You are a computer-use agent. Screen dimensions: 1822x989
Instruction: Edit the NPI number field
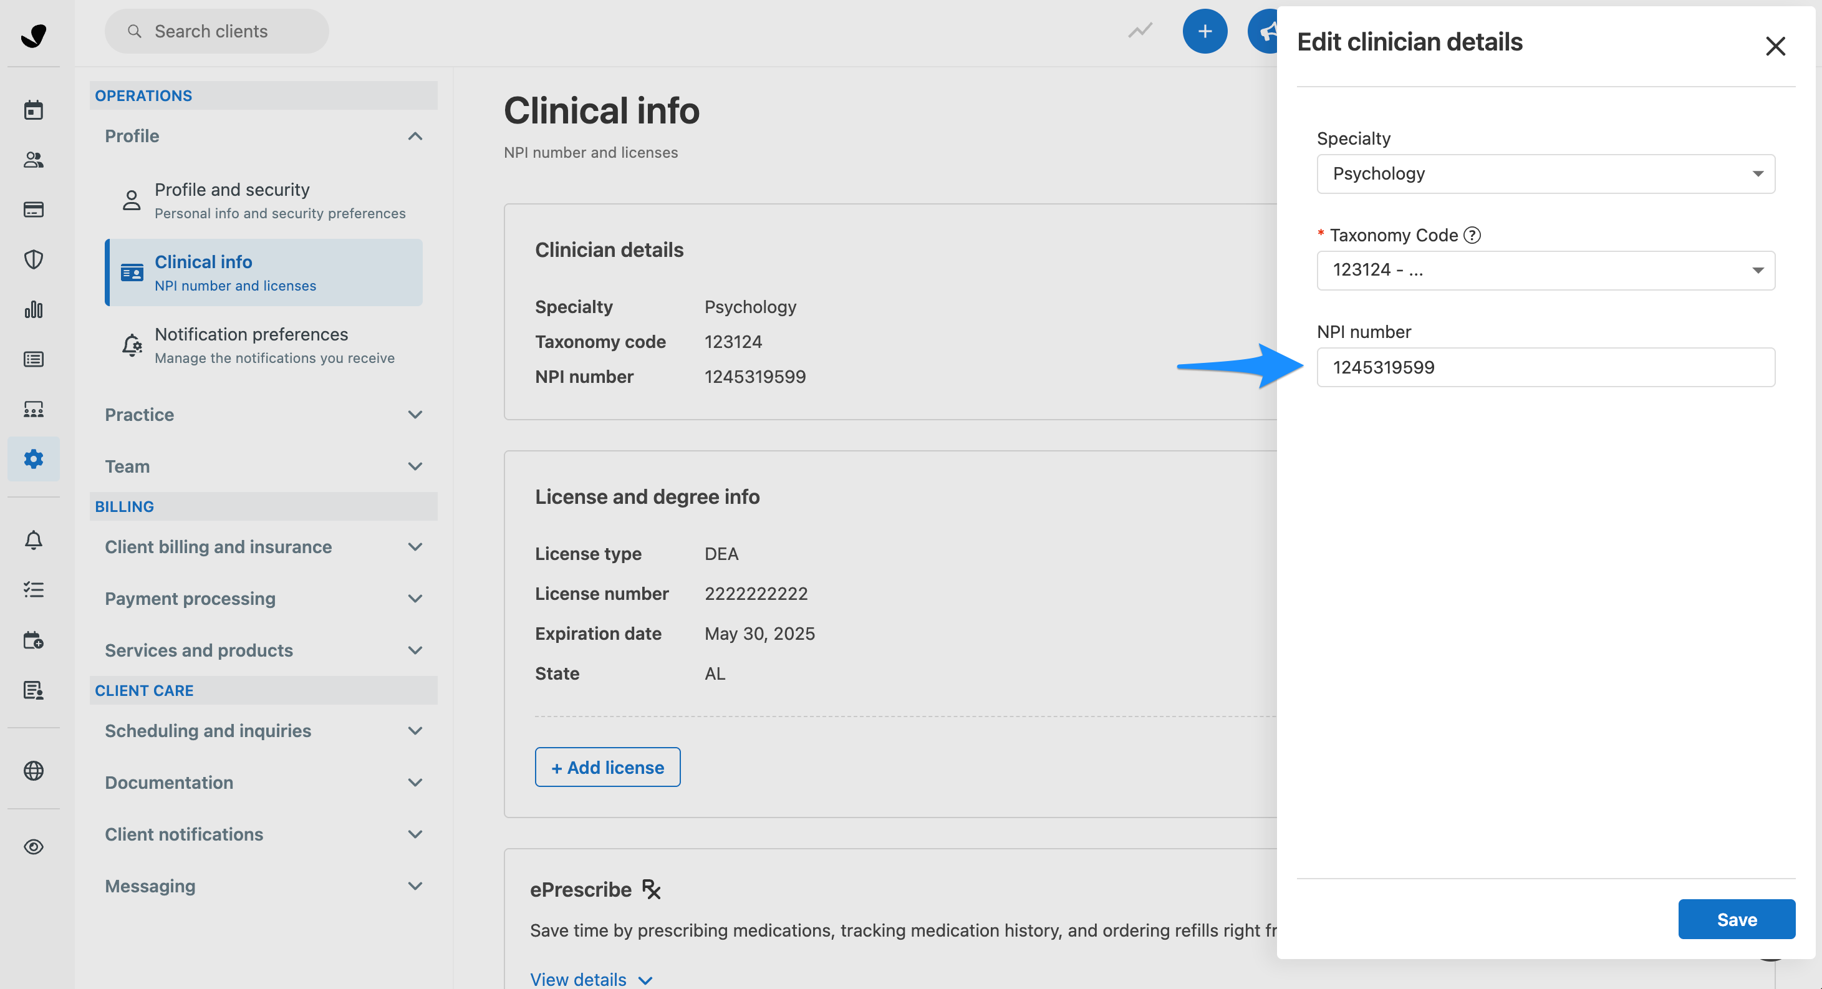(1545, 367)
